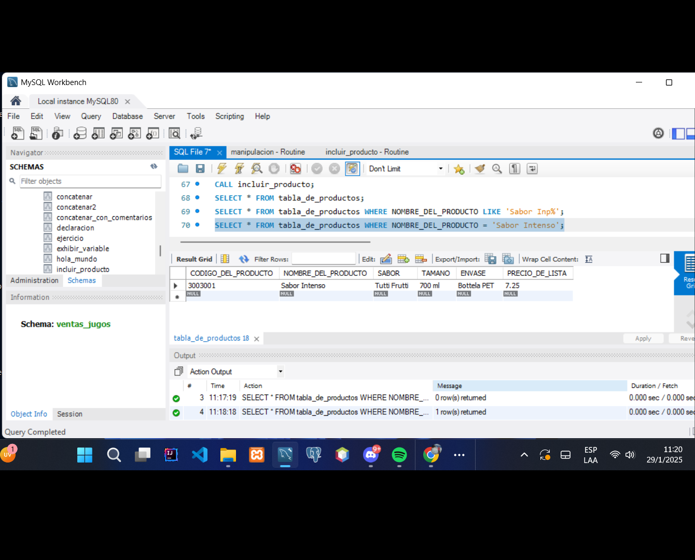Toggle autocommit mode button
The width and height of the screenshot is (695, 560).
pos(353,169)
